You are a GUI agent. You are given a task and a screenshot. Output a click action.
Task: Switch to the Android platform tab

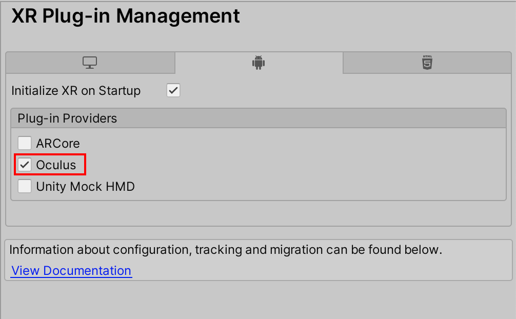[258, 63]
